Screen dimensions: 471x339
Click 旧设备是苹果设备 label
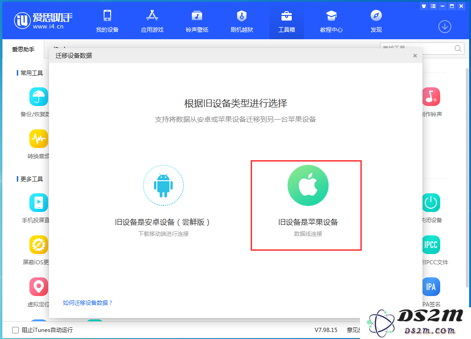(308, 222)
